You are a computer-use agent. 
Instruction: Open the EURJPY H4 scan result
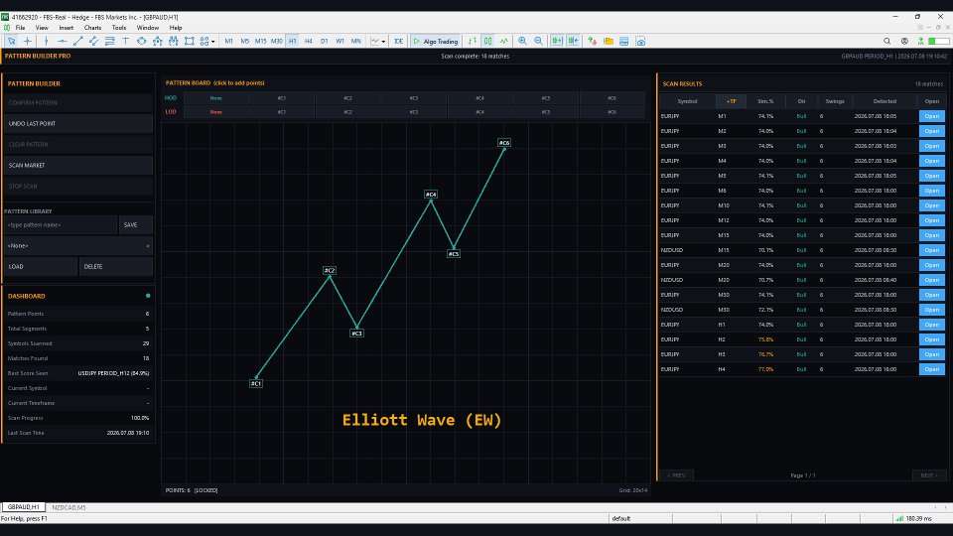932,369
